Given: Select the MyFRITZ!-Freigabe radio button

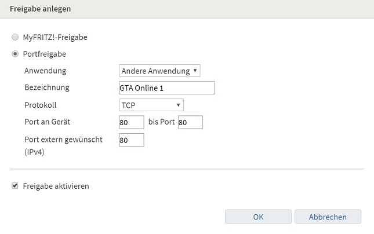Looking at the screenshot, I should point(15,37).
